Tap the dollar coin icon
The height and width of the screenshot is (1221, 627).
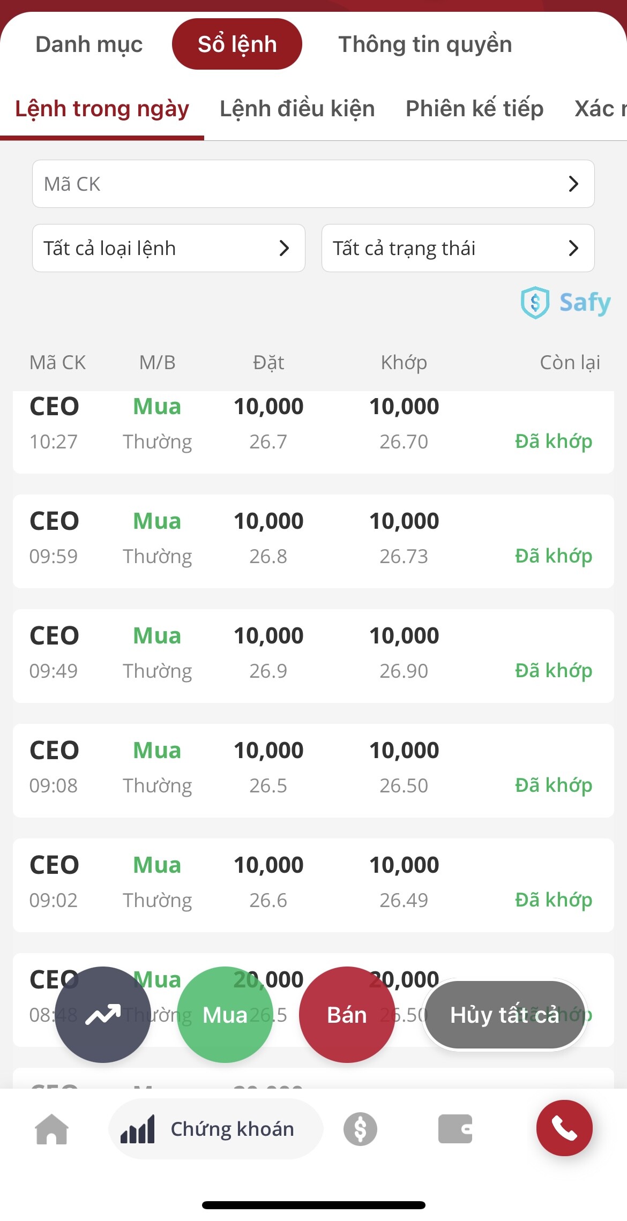click(x=360, y=1129)
